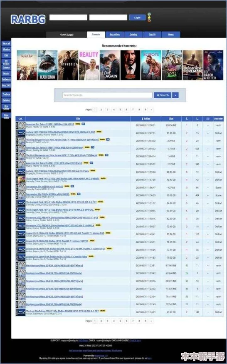Open the Looper 2012 US BluRay REMUX torrent link
Viewport: 227px width, 364px height.
pos(65,233)
